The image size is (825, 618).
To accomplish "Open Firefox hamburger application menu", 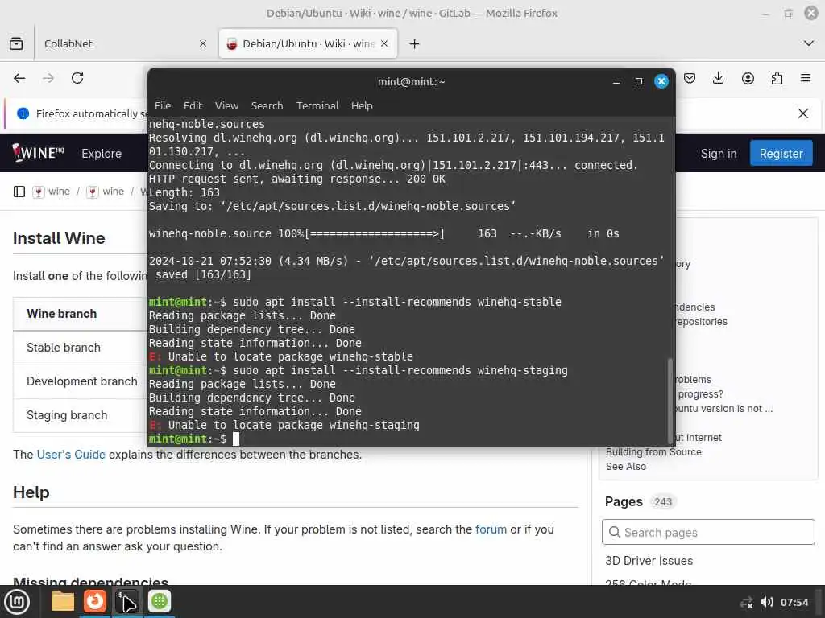I will tap(806, 78).
